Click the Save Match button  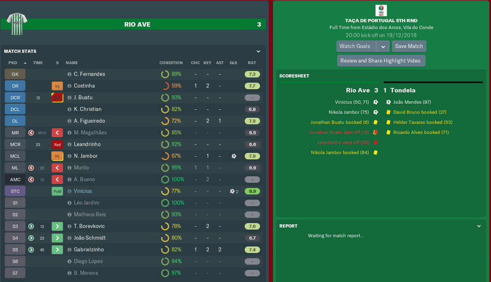click(409, 46)
